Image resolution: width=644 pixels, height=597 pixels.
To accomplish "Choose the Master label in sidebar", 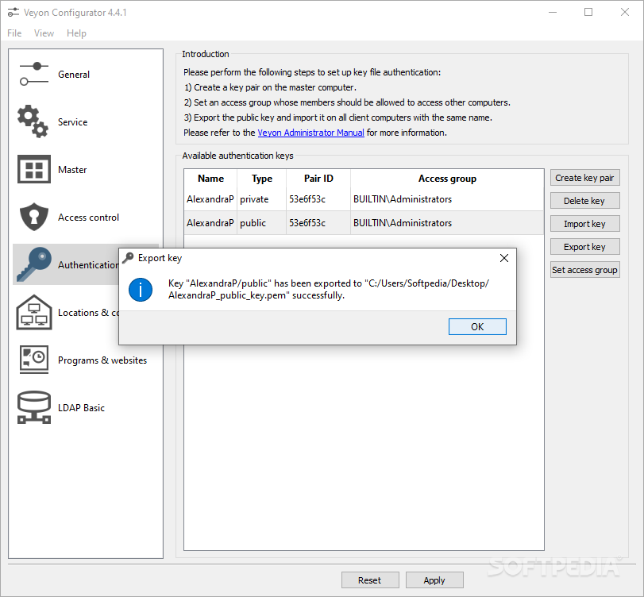I will click(x=72, y=170).
